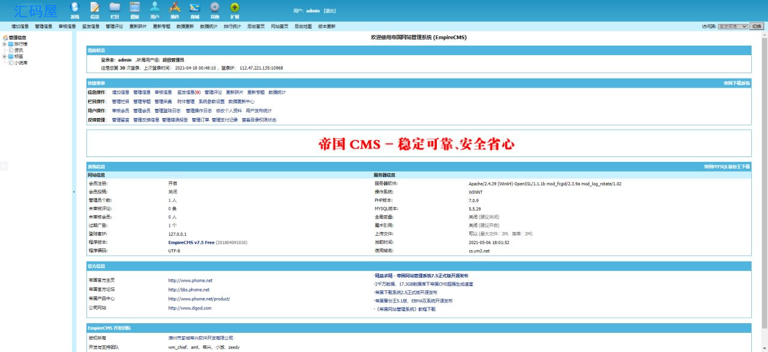Viewport: 768px width, 352px height.
Task: Open the 信息 (Info) notepad icon
Action: click(95, 10)
